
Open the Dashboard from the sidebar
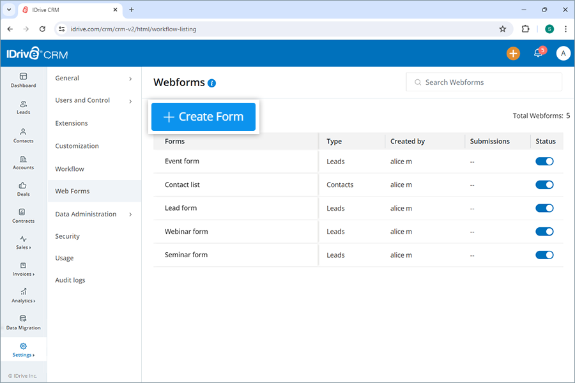(24, 79)
